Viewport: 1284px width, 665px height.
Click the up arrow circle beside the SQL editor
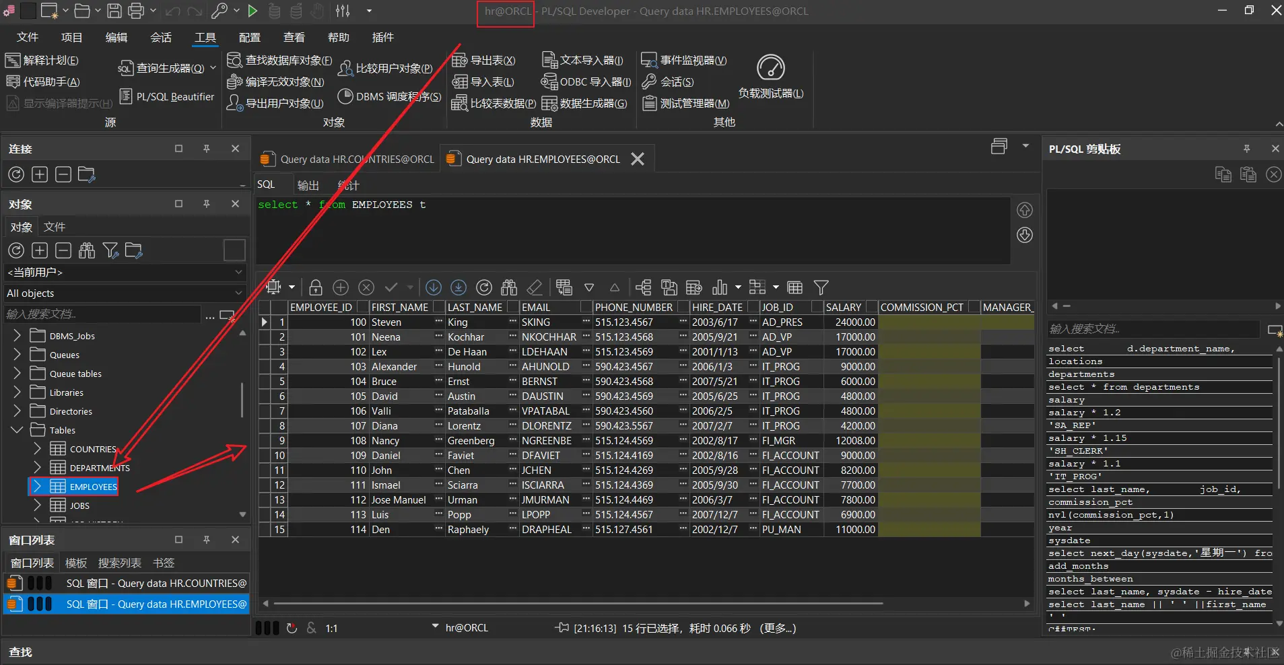1025,210
